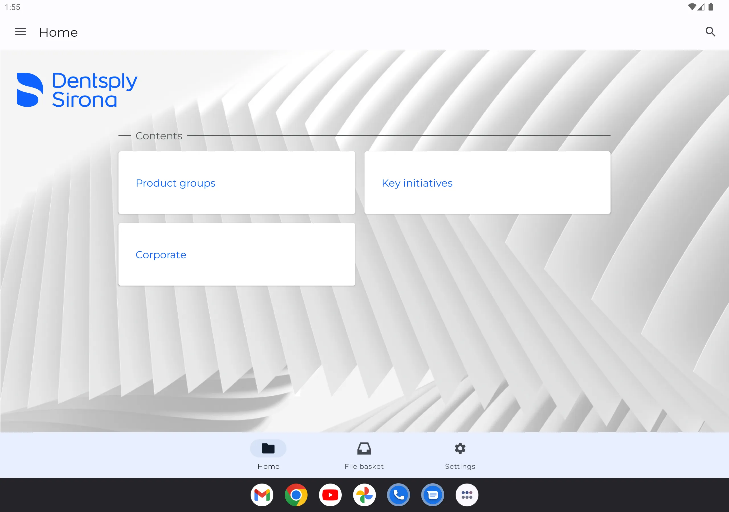This screenshot has height=512, width=729.
Task: Click the Contents section heading
Action: pyautogui.click(x=159, y=136)
